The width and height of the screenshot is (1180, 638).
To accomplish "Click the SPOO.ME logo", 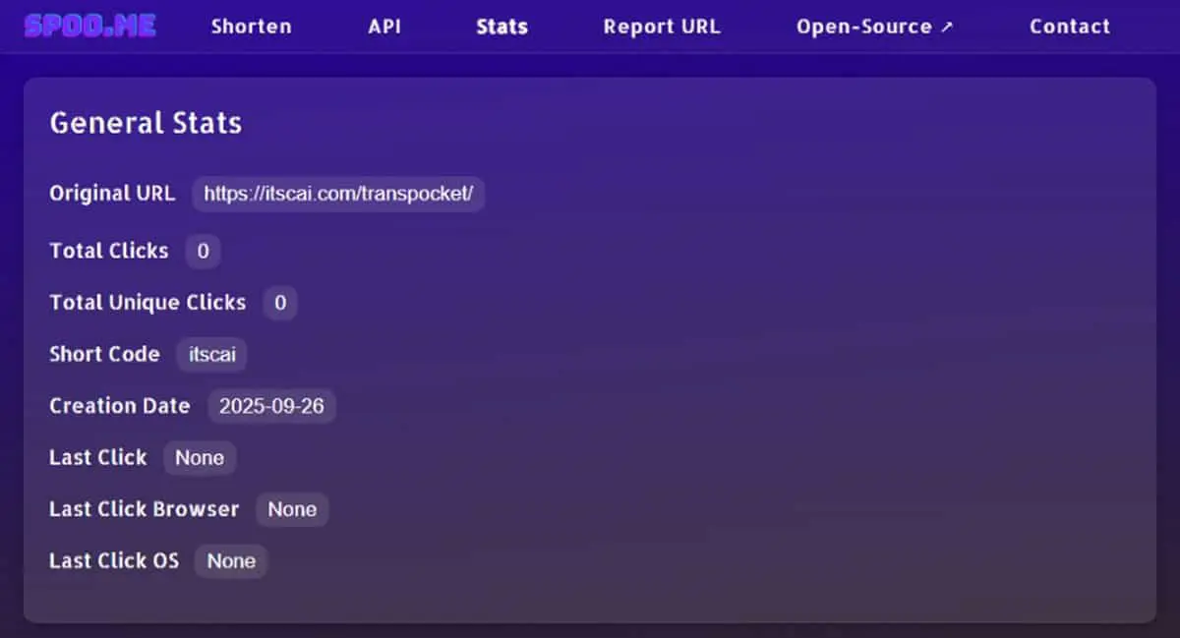I will tap(90, 26).
